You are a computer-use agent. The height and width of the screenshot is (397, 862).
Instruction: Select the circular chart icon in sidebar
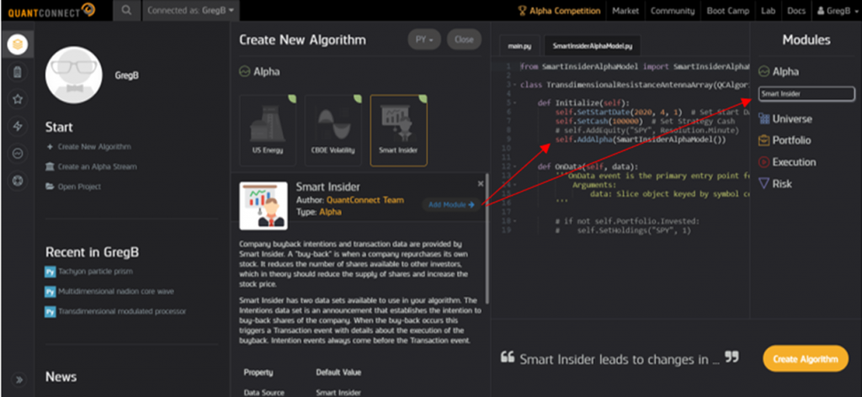click(18, 154)
